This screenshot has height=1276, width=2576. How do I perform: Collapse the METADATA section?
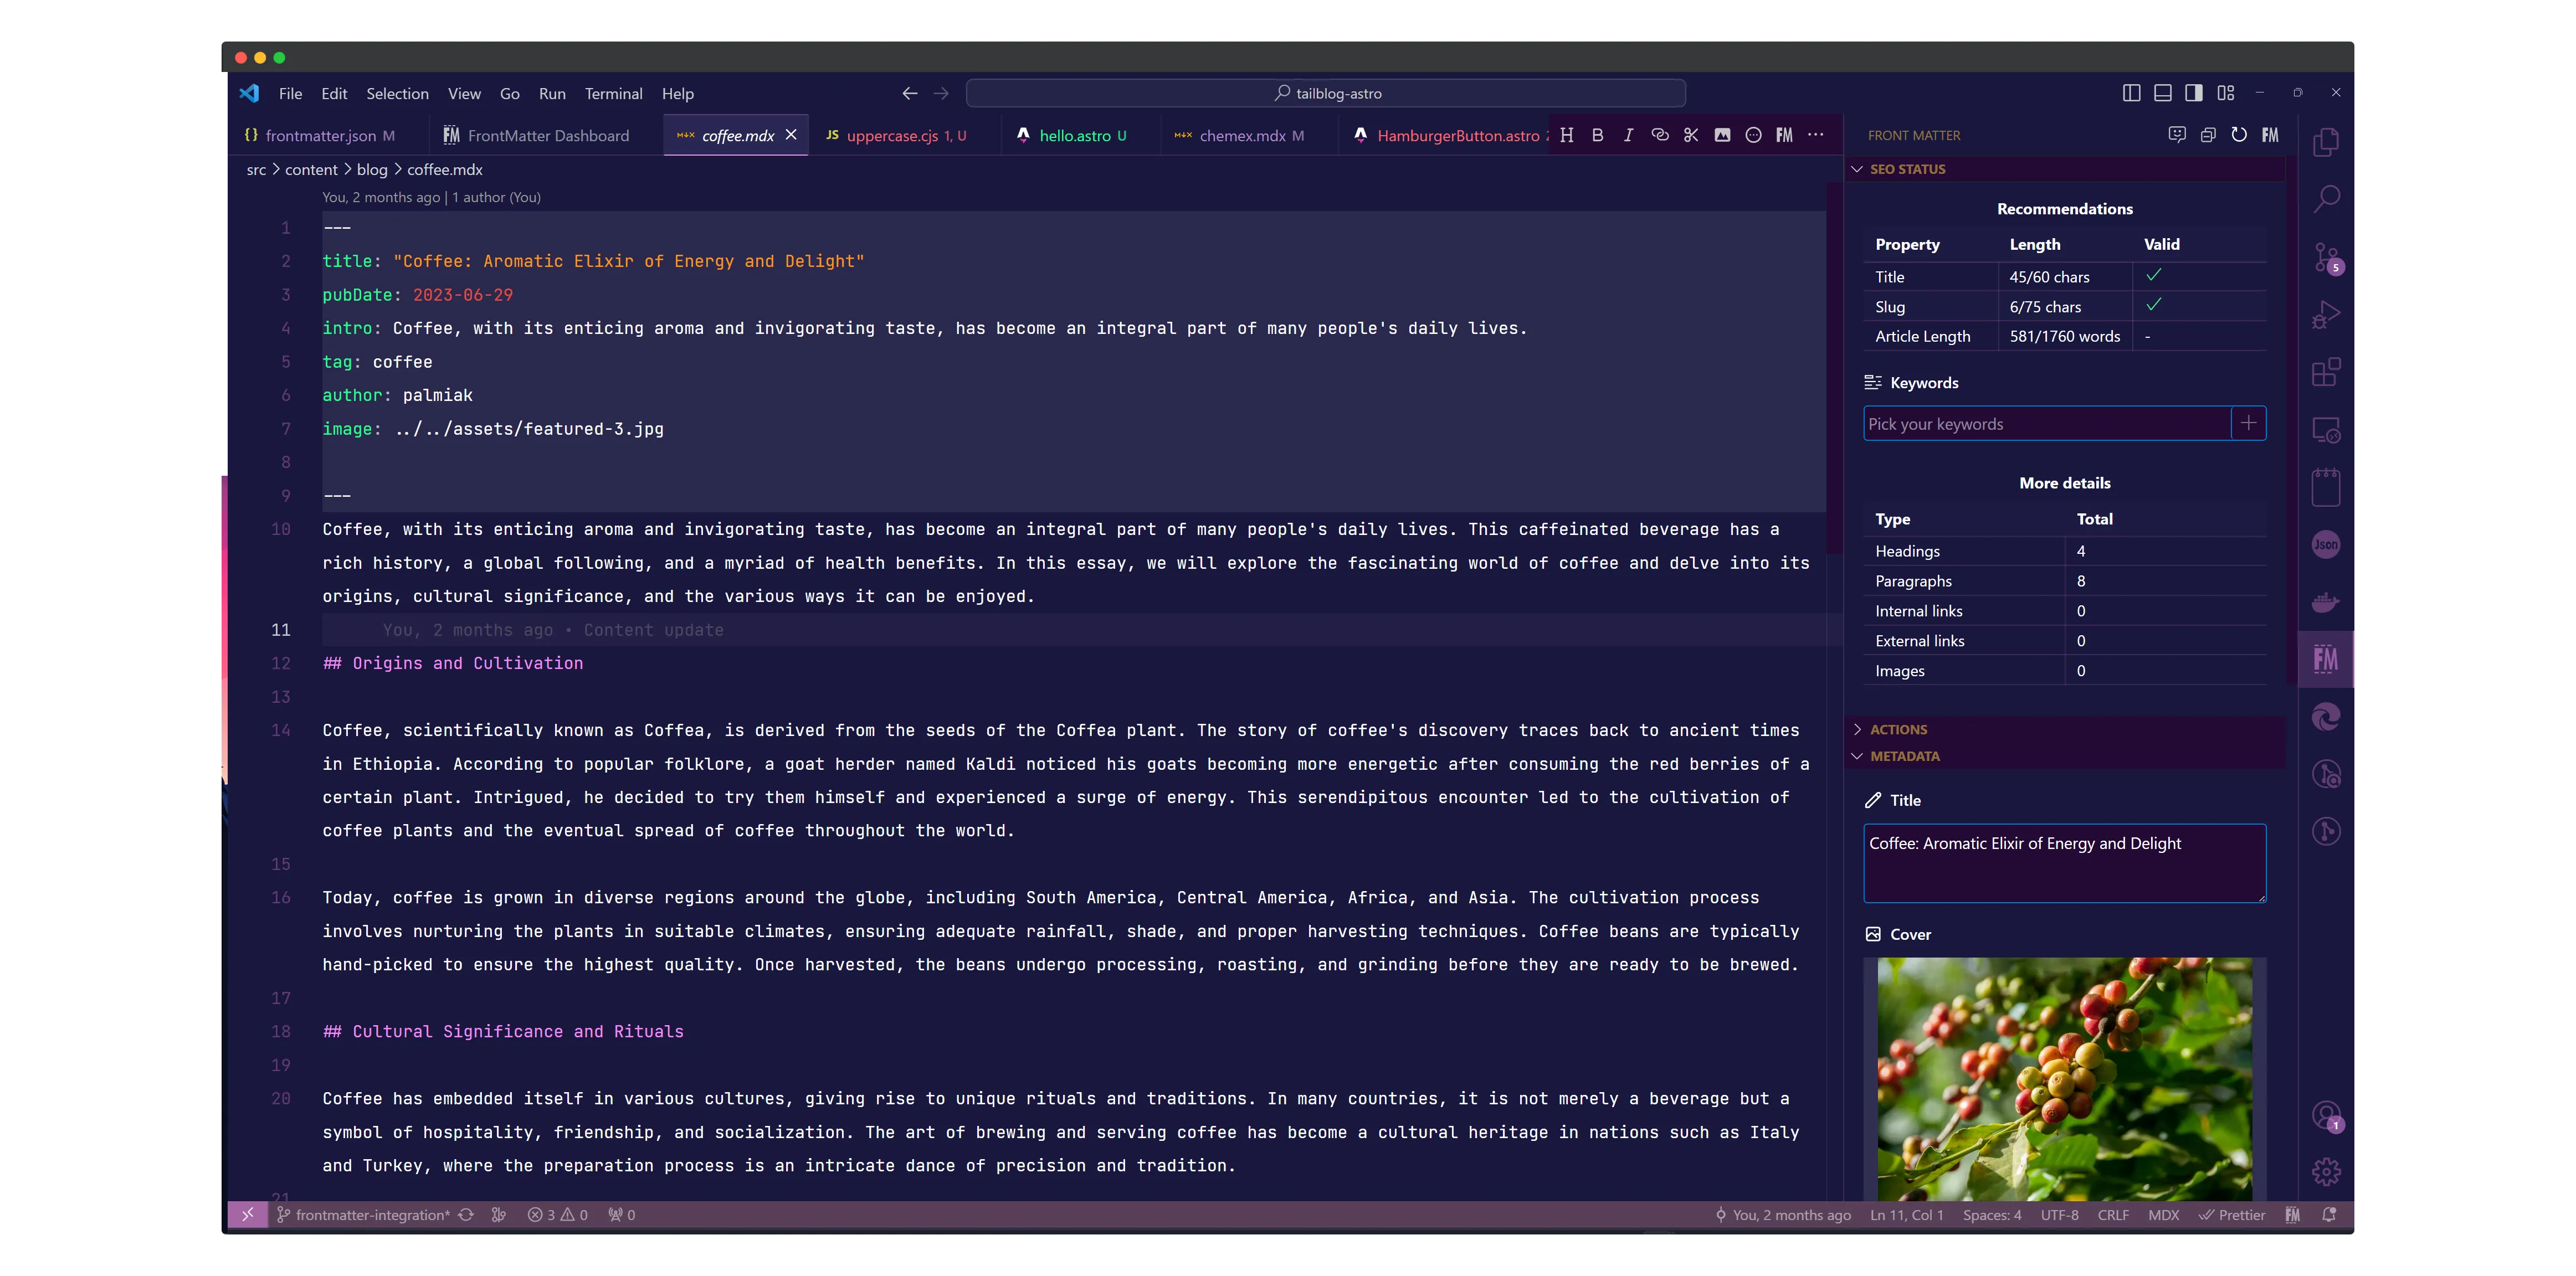tap(1904, 756)
